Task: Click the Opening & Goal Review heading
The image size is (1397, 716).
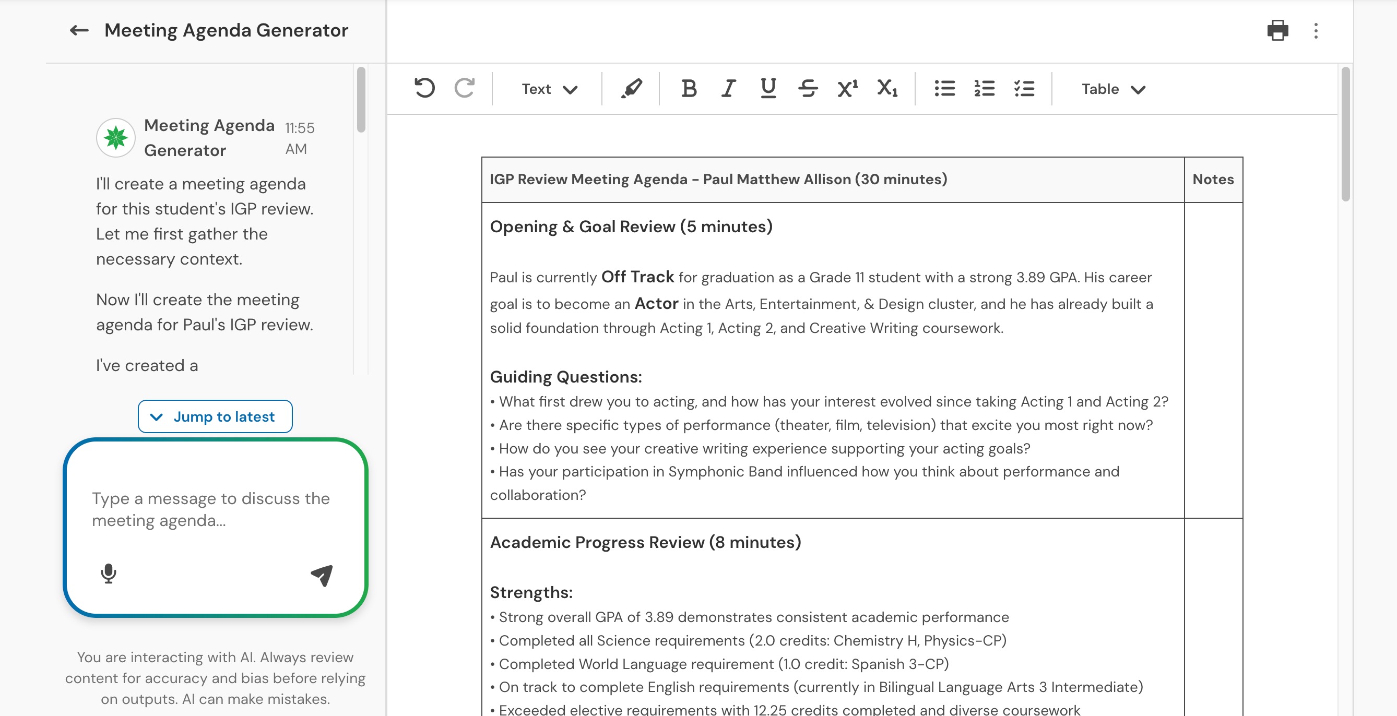Action: pos(631,226)
